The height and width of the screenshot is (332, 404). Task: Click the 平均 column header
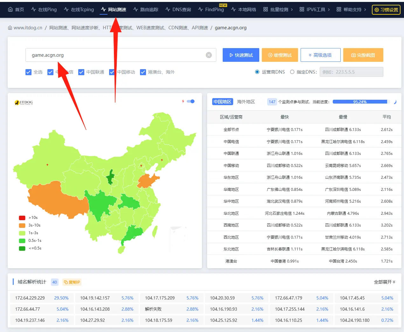(387, 117)
